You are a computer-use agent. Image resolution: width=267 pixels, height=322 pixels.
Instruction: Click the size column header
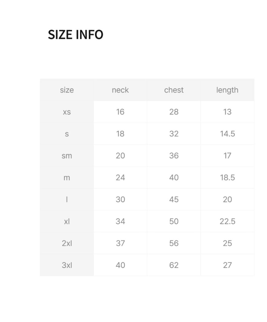point(67,90)
